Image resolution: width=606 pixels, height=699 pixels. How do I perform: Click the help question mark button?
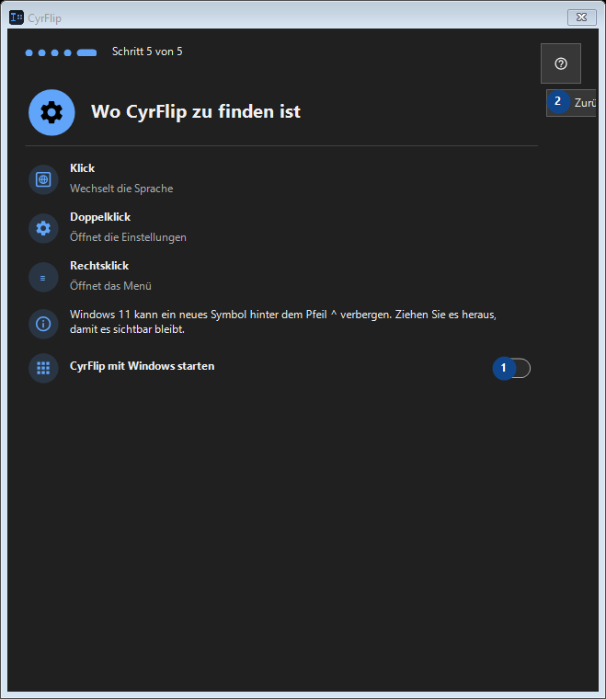coord(561,63)
